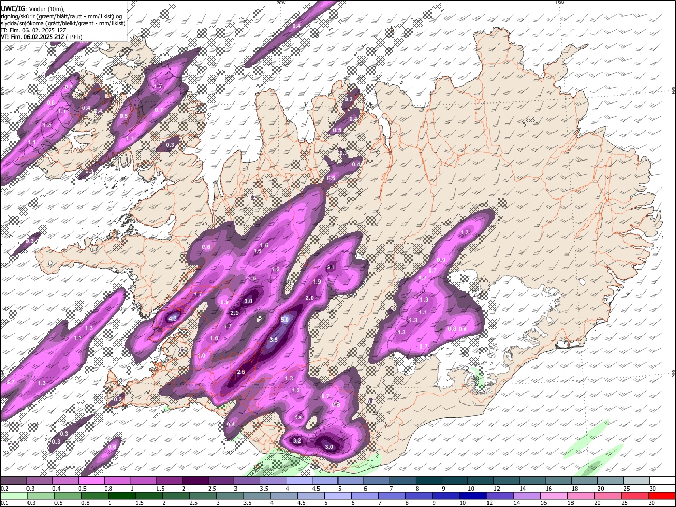Click the bright pink 0.5–0.8 swatch in upper legend
This screenshot has width=676, height=507.
pos(91,481)
